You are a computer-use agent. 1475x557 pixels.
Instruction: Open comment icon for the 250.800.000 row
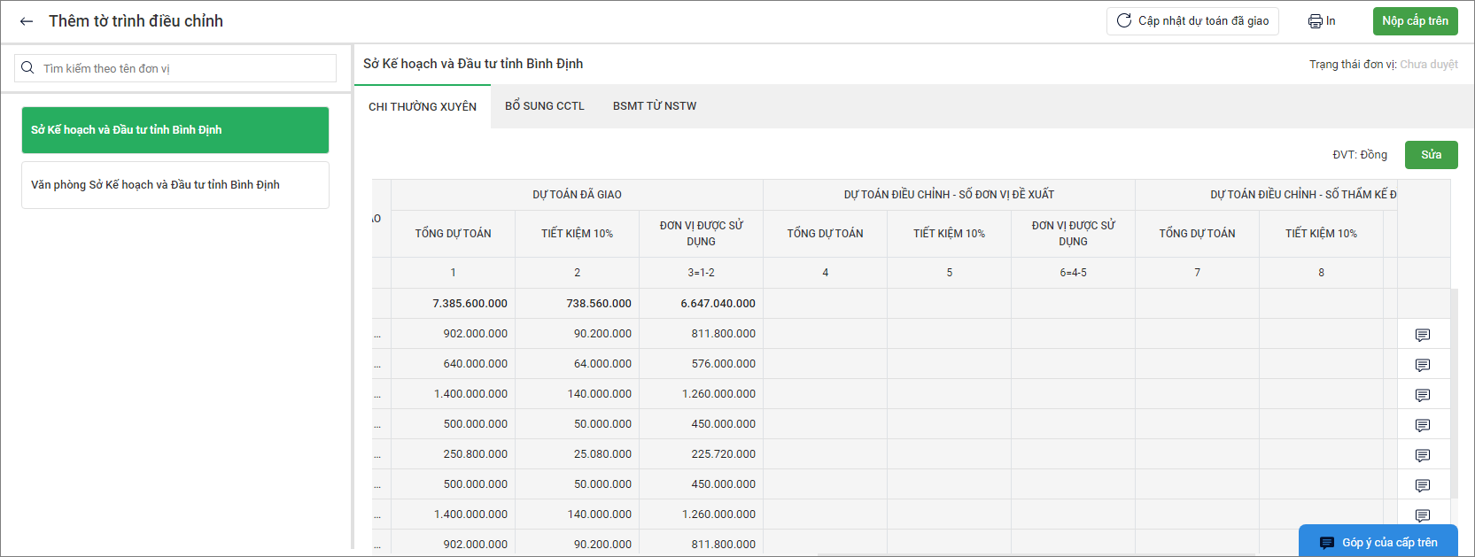[x=1423, y=456]
